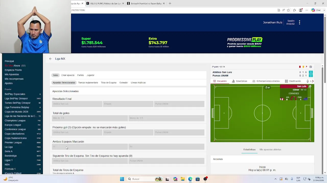Open Windows Start menu
327x183 pixels.
point(122,179)
